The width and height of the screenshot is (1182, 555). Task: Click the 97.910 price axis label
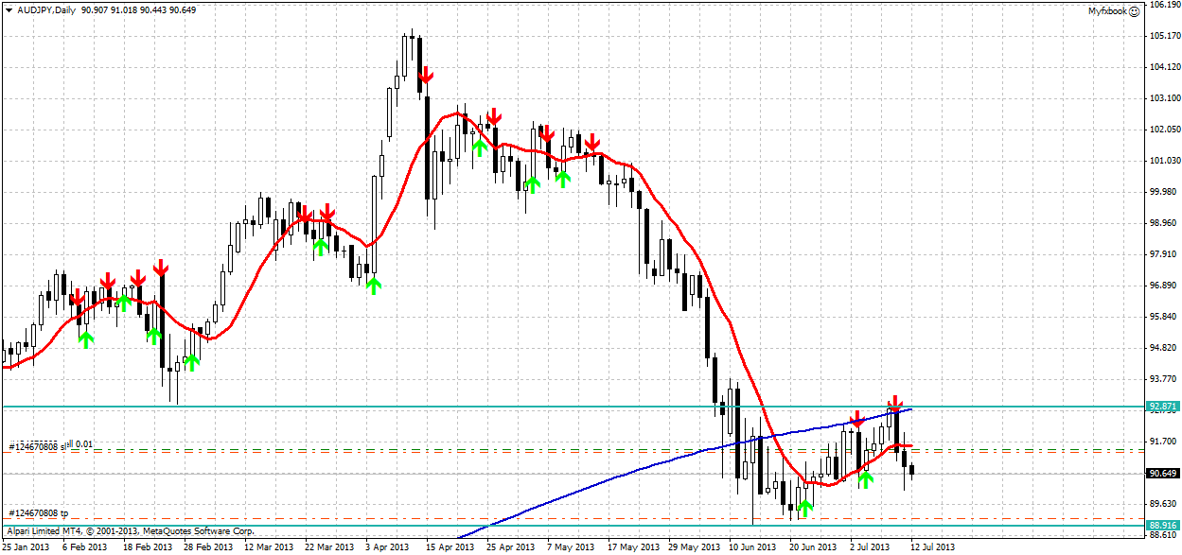[1163, 254]
